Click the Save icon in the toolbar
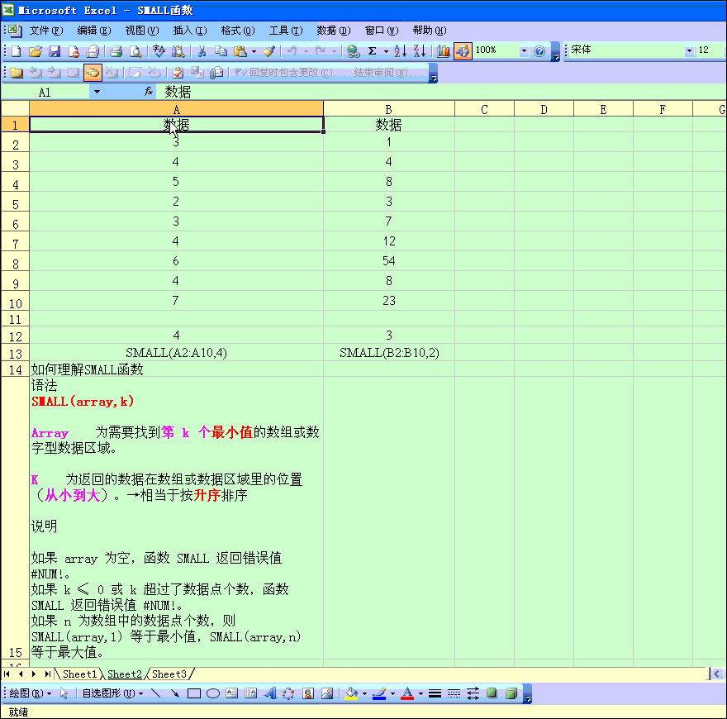The image size is (727, 719). 55,51
